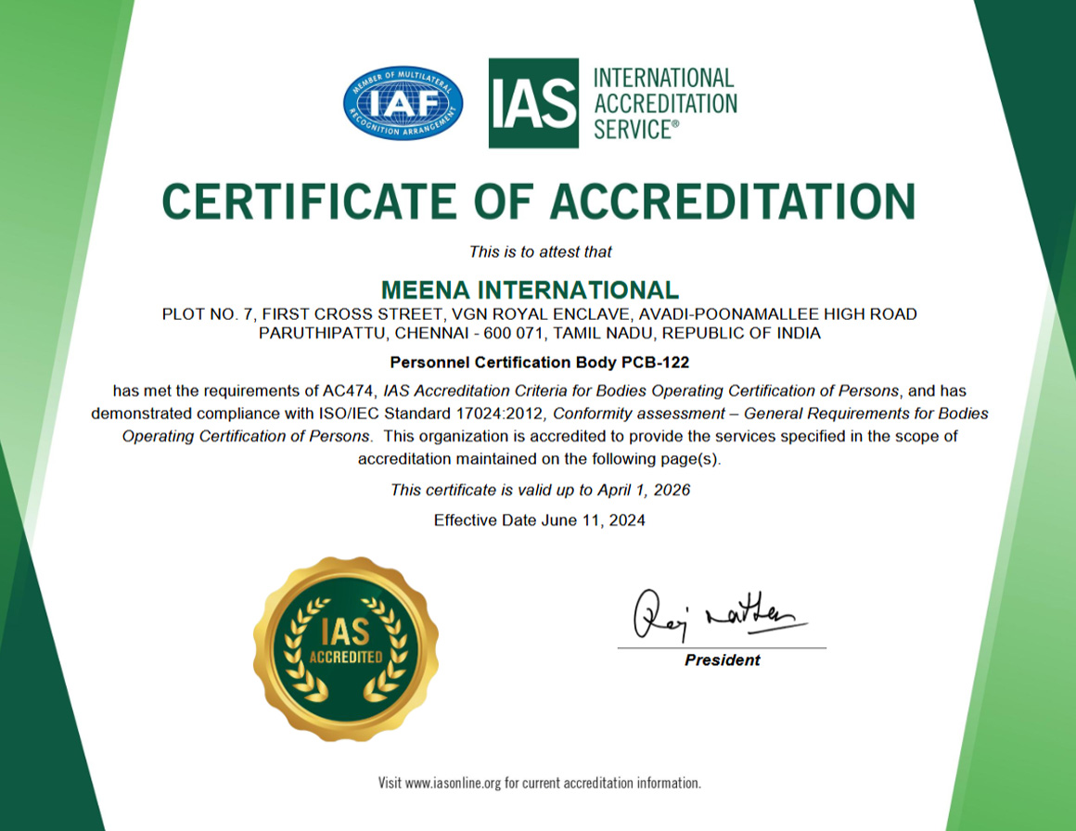The image size is (1076, 831).
Task: Click the Plot No. 7 address line
Action: coord(539,314)
